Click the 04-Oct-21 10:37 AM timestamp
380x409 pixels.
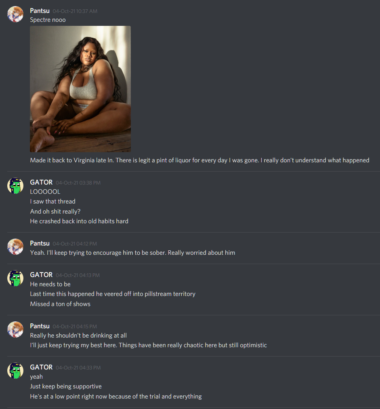coord(75,11)
